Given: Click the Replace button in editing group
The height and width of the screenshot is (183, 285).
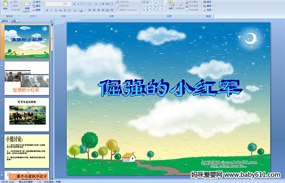Looking at the screenshot, I should coord(208,6).
